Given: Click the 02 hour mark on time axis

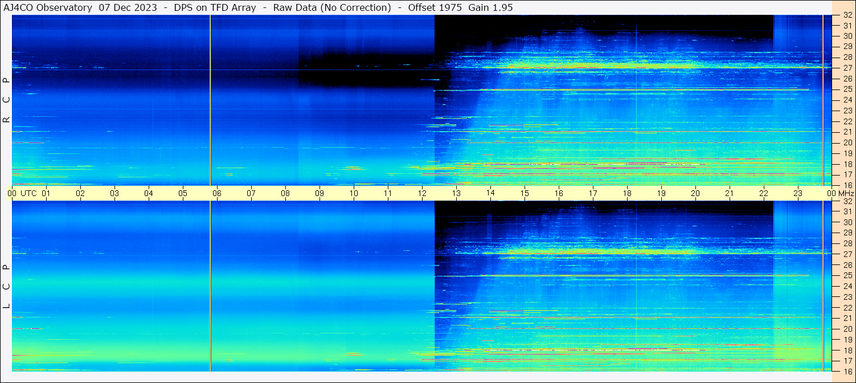Looking at the screenshot, I should point(80,193).
